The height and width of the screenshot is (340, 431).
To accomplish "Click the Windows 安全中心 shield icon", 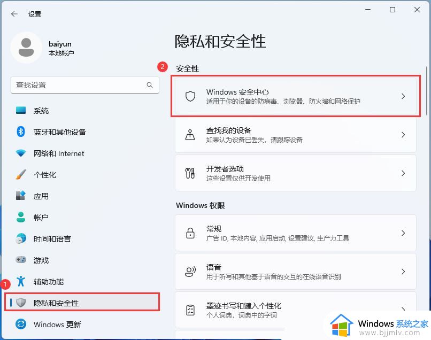I will [190, 96].
